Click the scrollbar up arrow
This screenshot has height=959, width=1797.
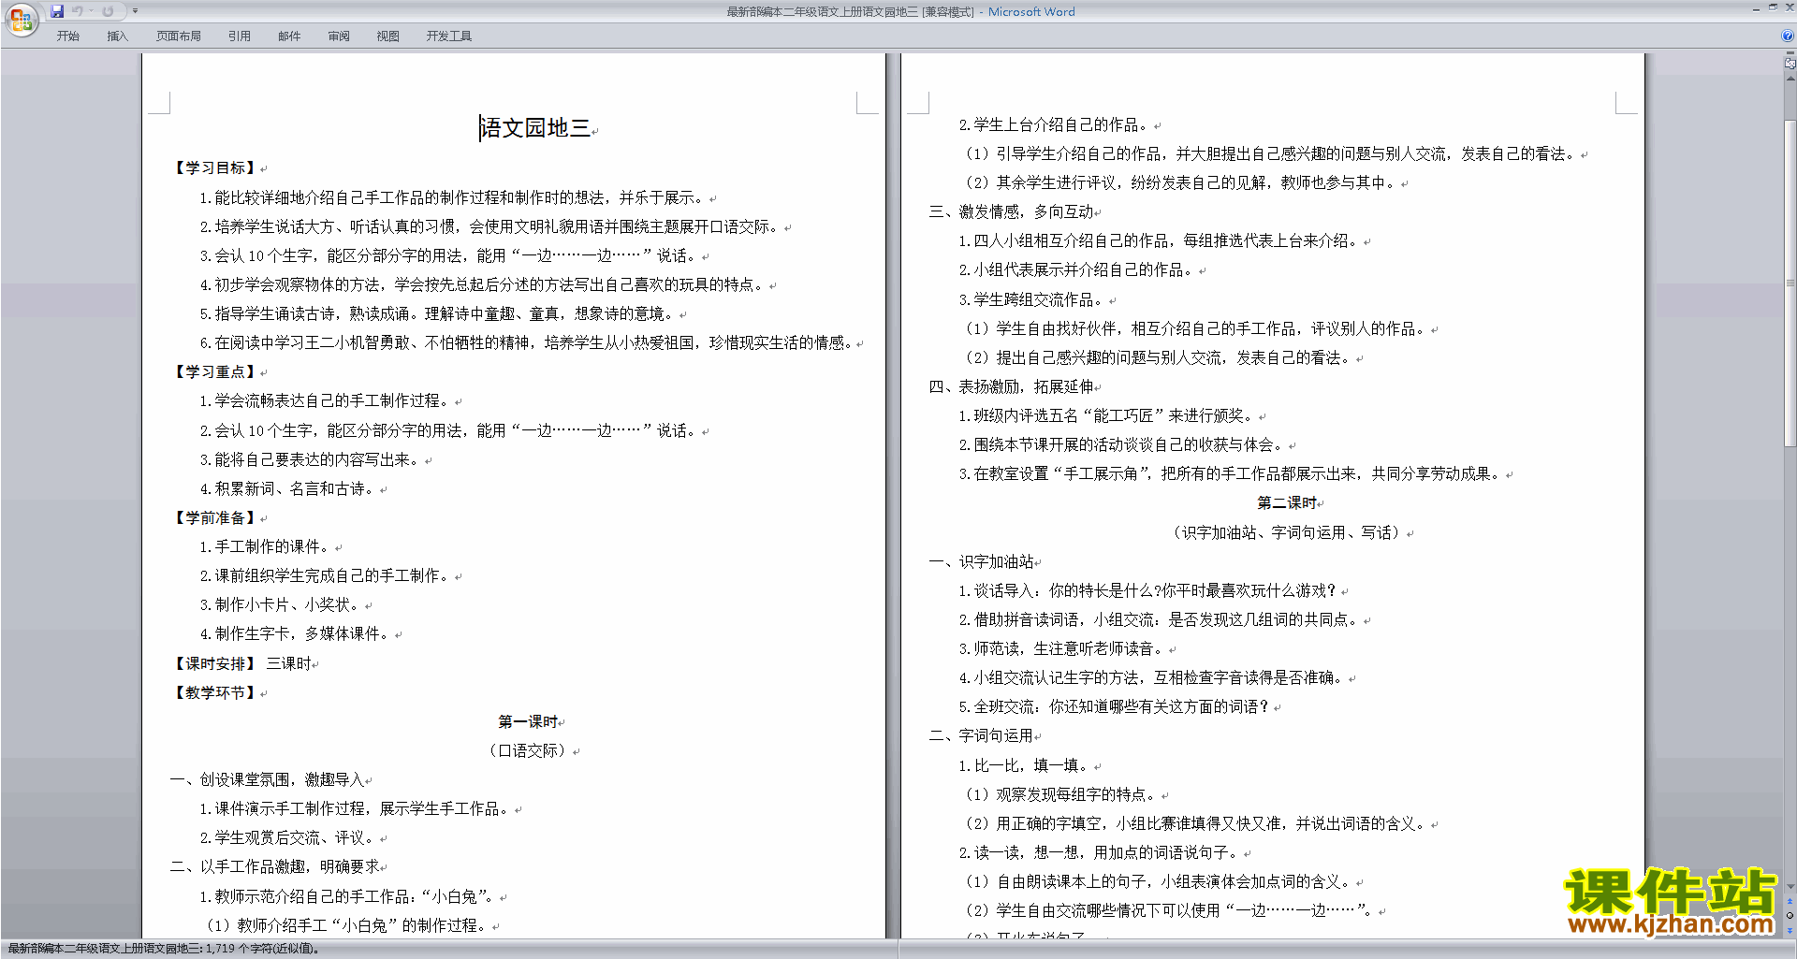tap(1790, 79)
